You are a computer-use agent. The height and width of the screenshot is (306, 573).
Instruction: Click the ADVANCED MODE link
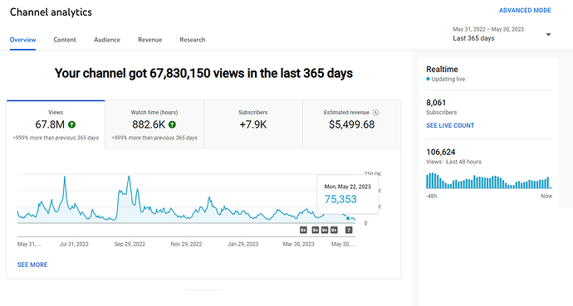coord(525,11)
